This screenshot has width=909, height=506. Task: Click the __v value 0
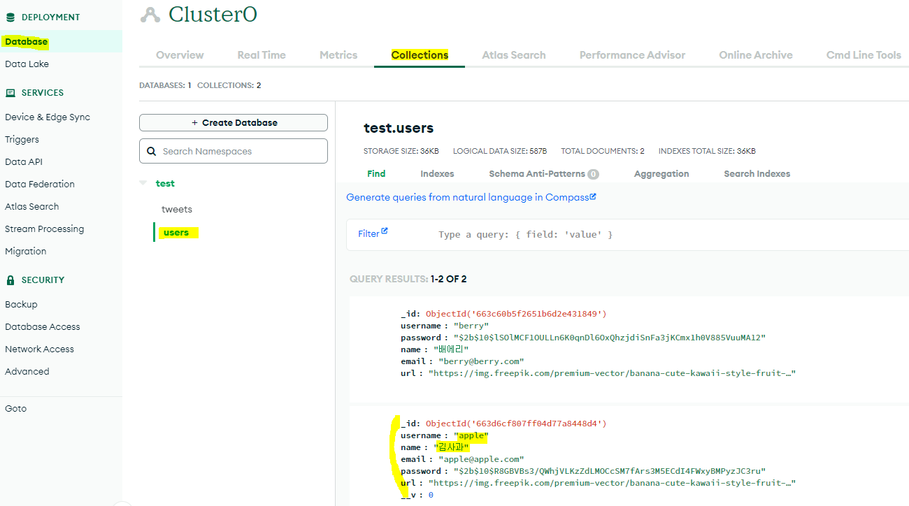point(431,495)
